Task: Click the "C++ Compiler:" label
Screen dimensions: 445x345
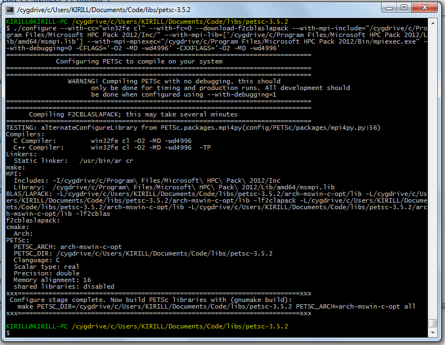Action: tap(39, 147)
